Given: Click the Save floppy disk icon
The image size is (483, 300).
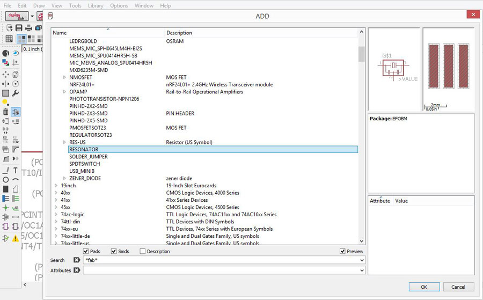Looking at the screenshot, I should 19,28.
